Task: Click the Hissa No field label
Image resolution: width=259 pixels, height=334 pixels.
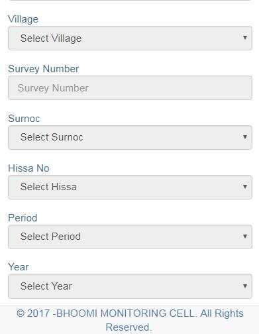Action: (28, 168)
